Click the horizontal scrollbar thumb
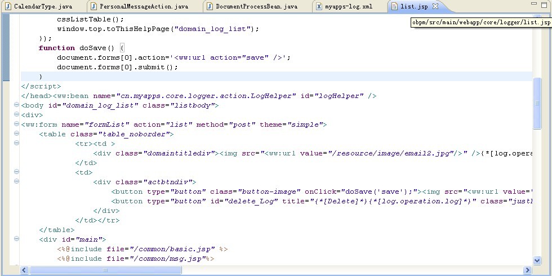 tap(105, 270)
